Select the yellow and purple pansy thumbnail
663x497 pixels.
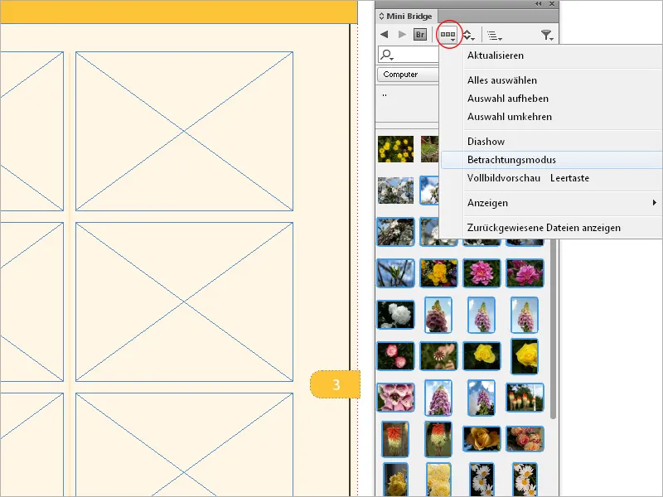click(x=438, y=273)
